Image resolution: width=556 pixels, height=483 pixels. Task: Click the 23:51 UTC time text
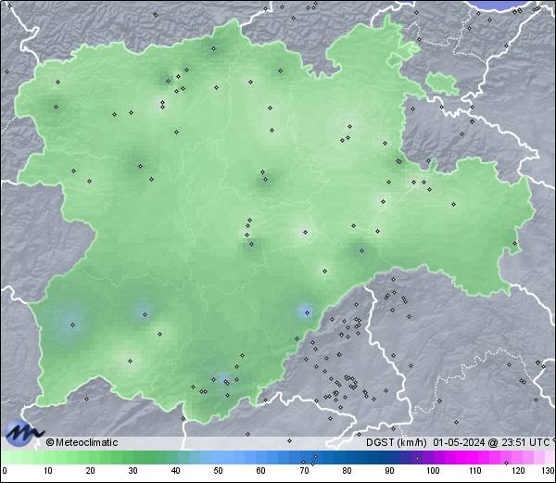524,442
